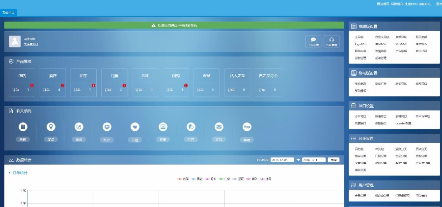Open the 线路 product card title

tap(22, 76)
